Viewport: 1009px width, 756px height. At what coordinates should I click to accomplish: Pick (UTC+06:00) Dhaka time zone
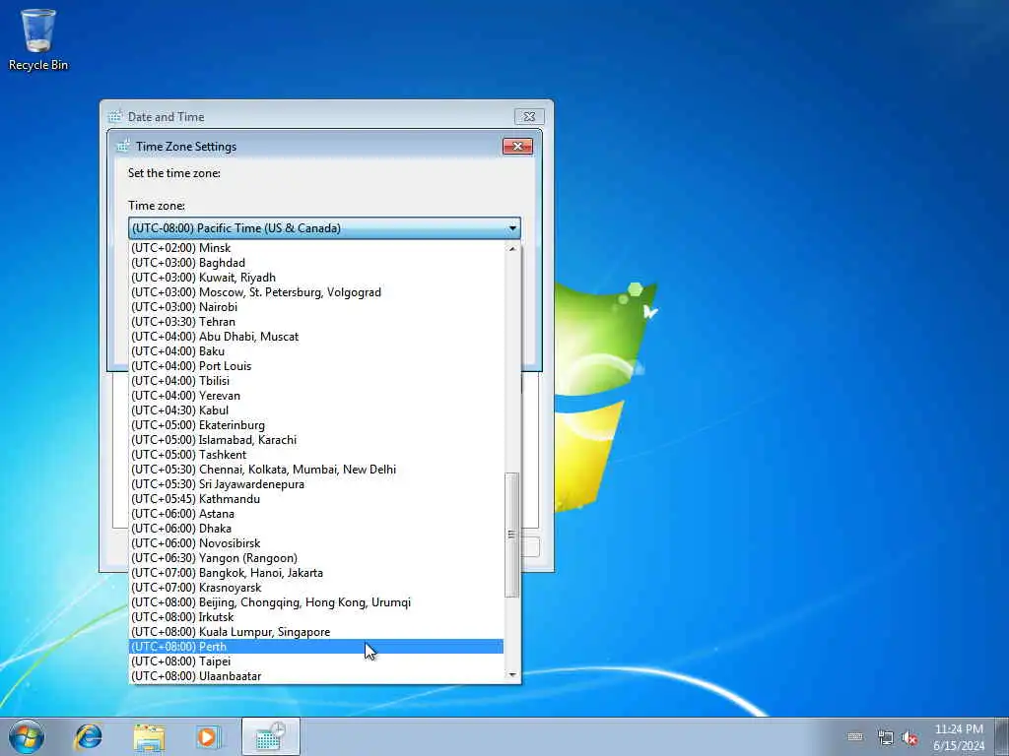pos(316,529)
